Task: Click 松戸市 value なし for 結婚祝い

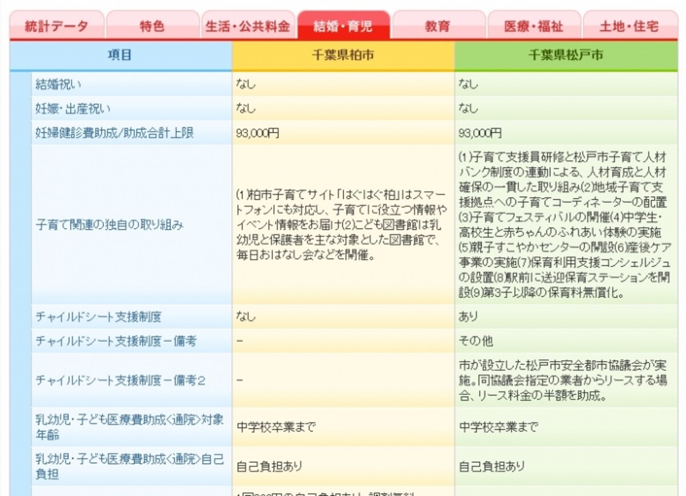Action: (x=468, y=84)
